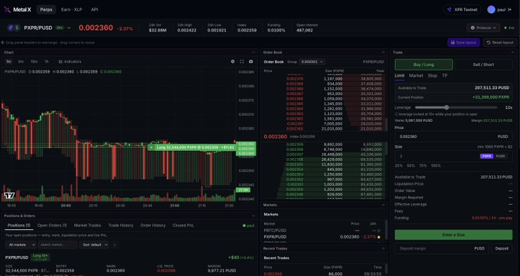Click the Metal X logo icon
Screen dimensions: 520x276
tap(7, 10)
